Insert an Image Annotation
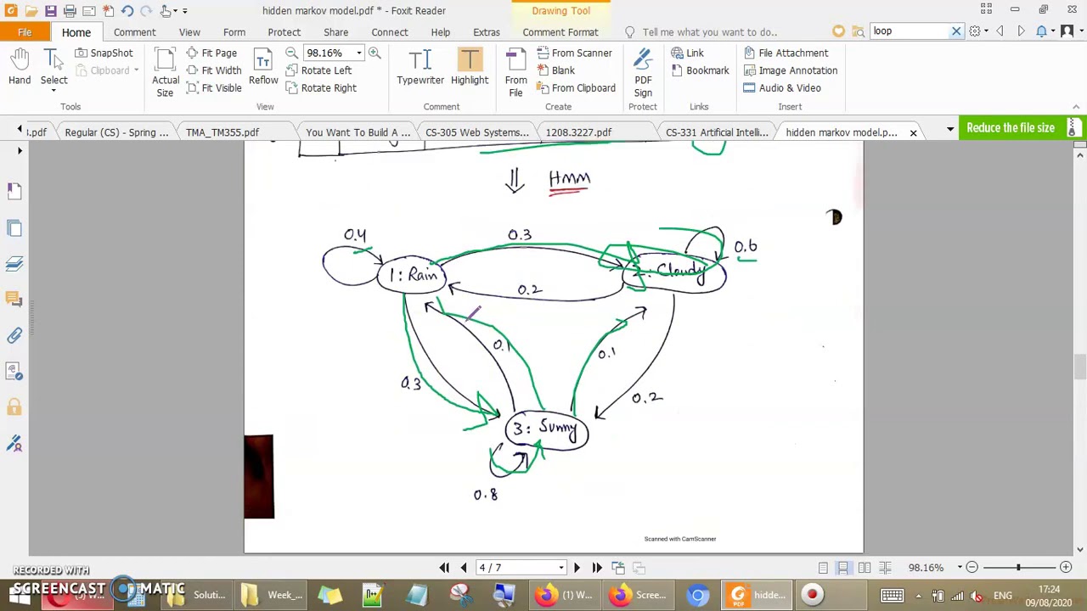 (791, 70)
